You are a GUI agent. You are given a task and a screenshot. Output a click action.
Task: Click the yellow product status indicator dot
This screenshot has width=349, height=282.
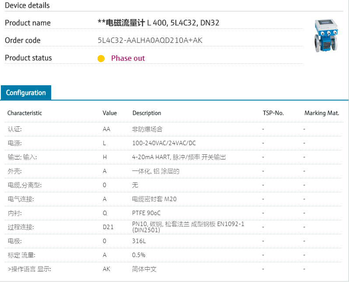pos(101,59)
